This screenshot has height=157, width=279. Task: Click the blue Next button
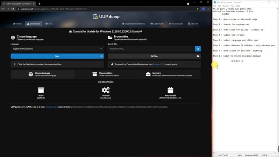click(x=57, y=56)
